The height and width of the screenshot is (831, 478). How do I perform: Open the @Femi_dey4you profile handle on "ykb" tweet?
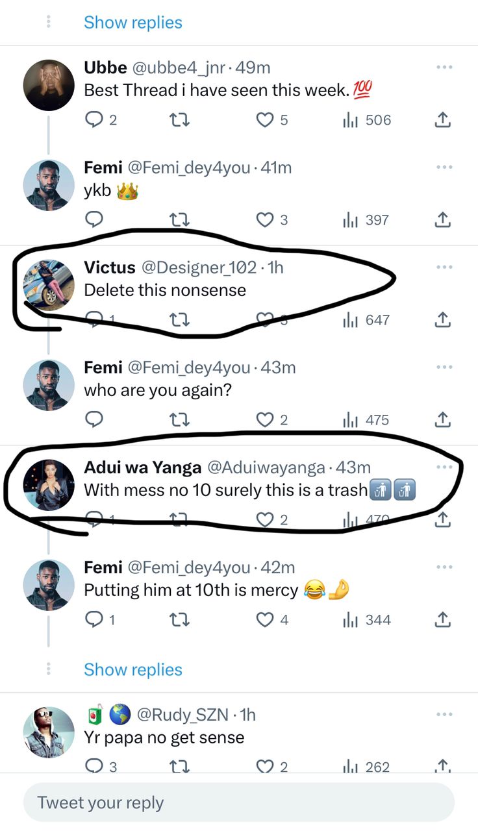coord(188,167)
